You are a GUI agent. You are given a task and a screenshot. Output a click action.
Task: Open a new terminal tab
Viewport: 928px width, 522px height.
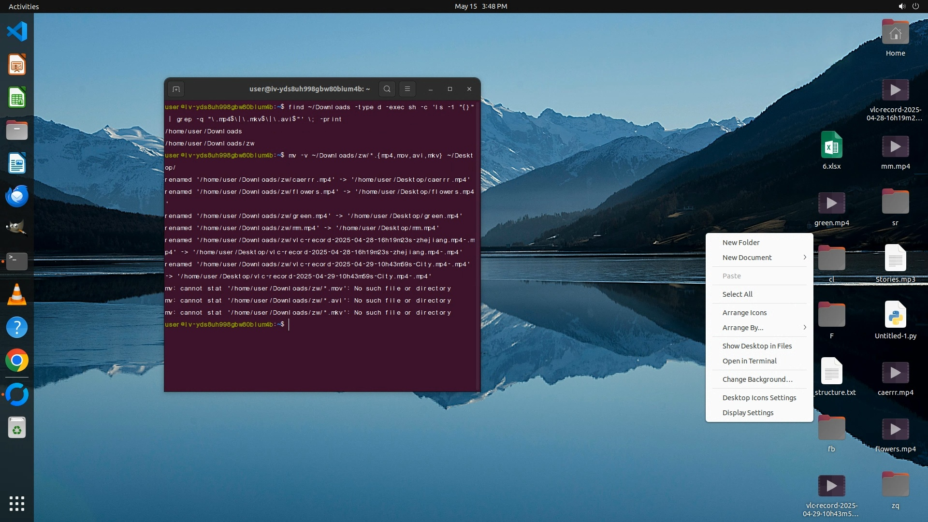(x=176, y=89)
